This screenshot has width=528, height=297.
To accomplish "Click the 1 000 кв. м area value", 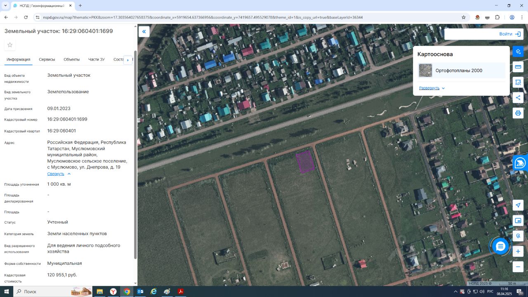I will coord(59,184).
